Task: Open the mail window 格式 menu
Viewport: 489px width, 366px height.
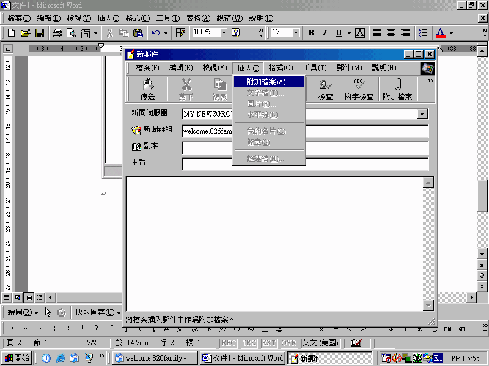Action: point(281,68)
